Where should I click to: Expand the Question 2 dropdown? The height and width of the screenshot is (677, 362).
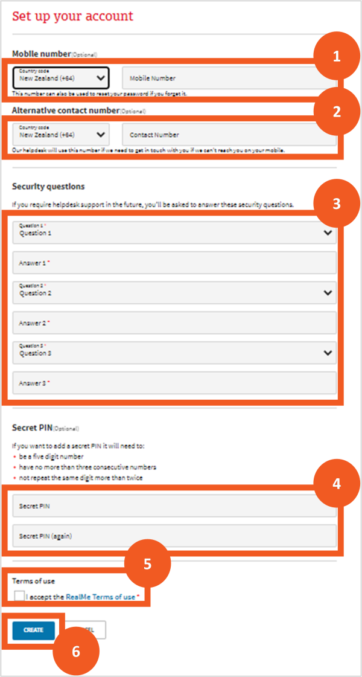(174, 292)
